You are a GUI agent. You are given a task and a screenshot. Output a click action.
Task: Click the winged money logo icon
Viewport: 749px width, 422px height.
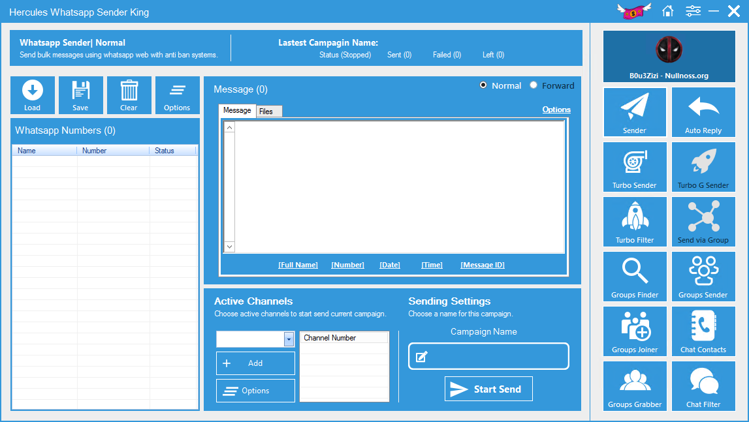point(634,11)
